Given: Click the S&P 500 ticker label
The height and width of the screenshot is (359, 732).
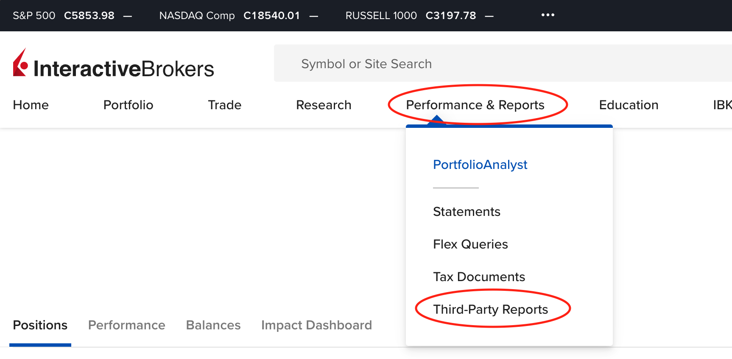Looking at the screenshot, I should pyautogui.click(x=34, y=16).
